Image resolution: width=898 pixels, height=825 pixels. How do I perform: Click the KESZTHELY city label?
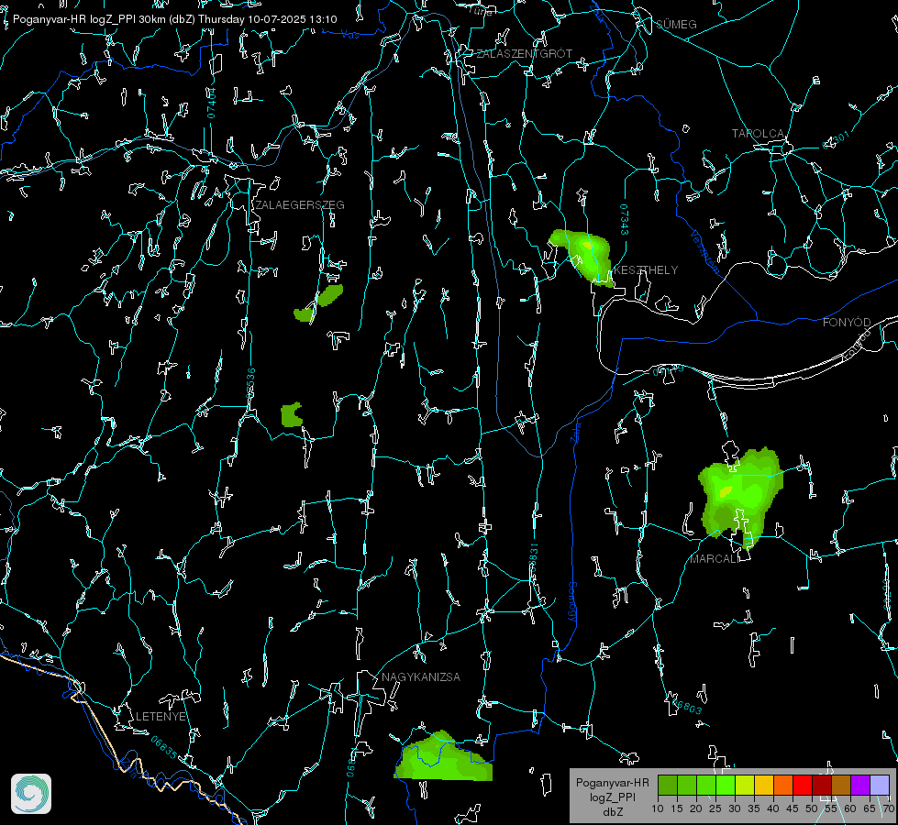pyautogui.click(x=646, y=270)
